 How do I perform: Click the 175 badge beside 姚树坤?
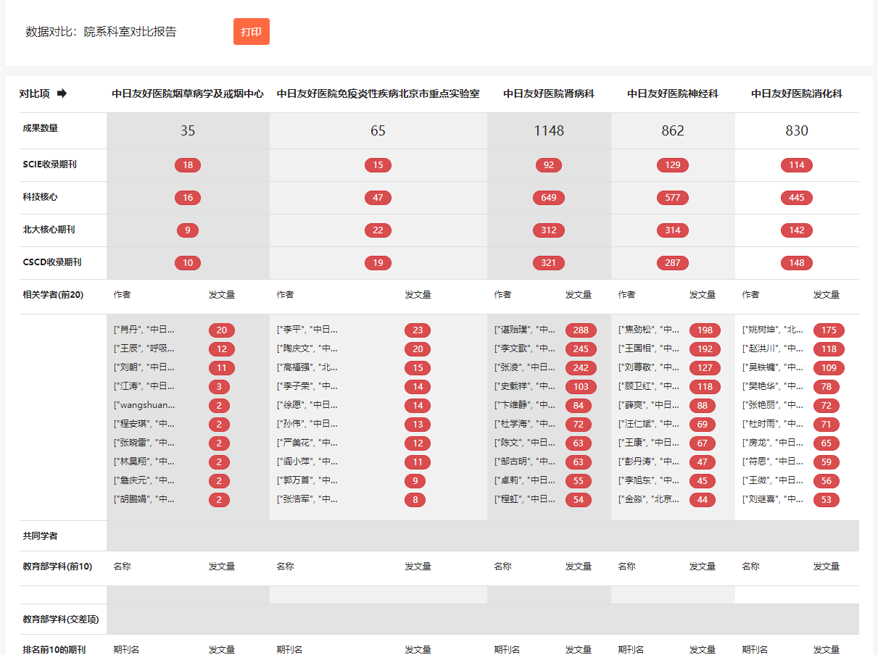829,330
